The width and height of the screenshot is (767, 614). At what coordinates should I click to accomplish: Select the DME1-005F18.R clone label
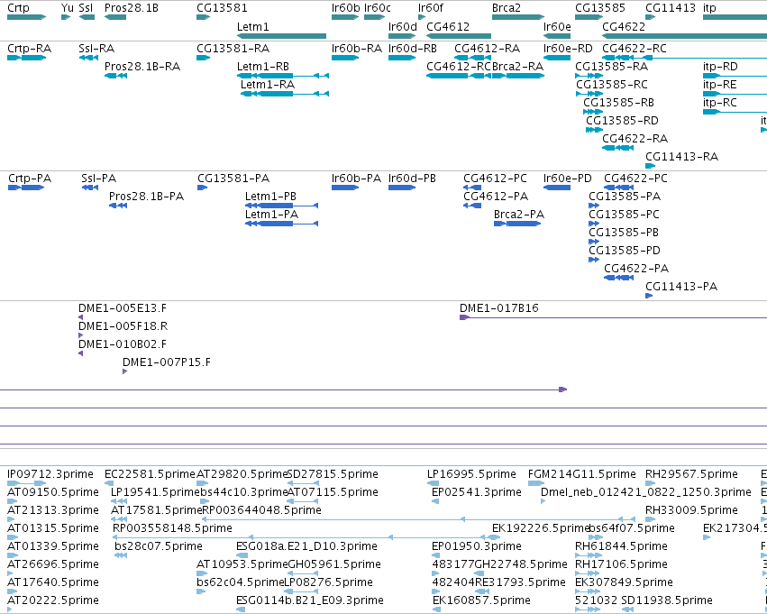[123, 325]
